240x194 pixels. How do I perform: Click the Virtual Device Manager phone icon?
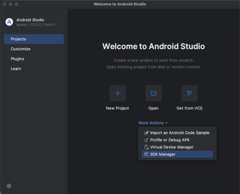pos(146,147)
